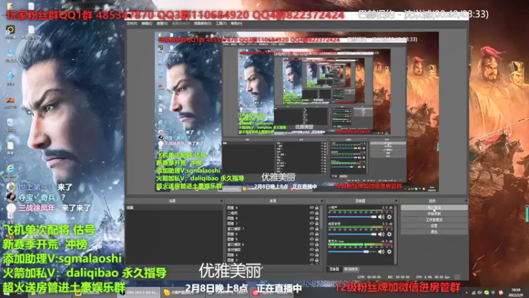Switch to the 混音器 tab

pyautogui.click(x=334, y=270)
